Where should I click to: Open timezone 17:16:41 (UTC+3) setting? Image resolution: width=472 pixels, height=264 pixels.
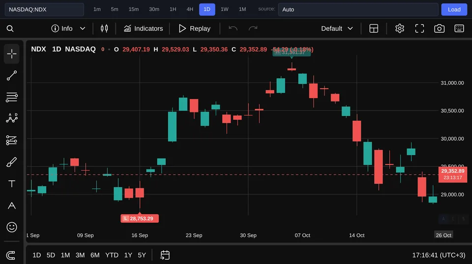click(x=439, y=255)
